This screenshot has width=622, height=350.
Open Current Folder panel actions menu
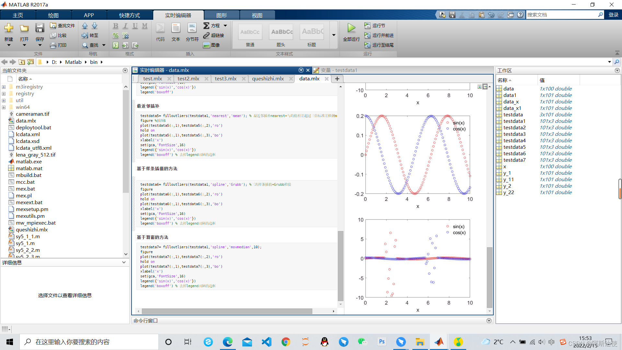(x=125, y=70)
